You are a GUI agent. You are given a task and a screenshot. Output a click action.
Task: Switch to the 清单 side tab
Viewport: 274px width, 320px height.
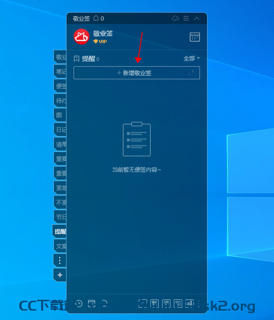[x=60, y=144]
